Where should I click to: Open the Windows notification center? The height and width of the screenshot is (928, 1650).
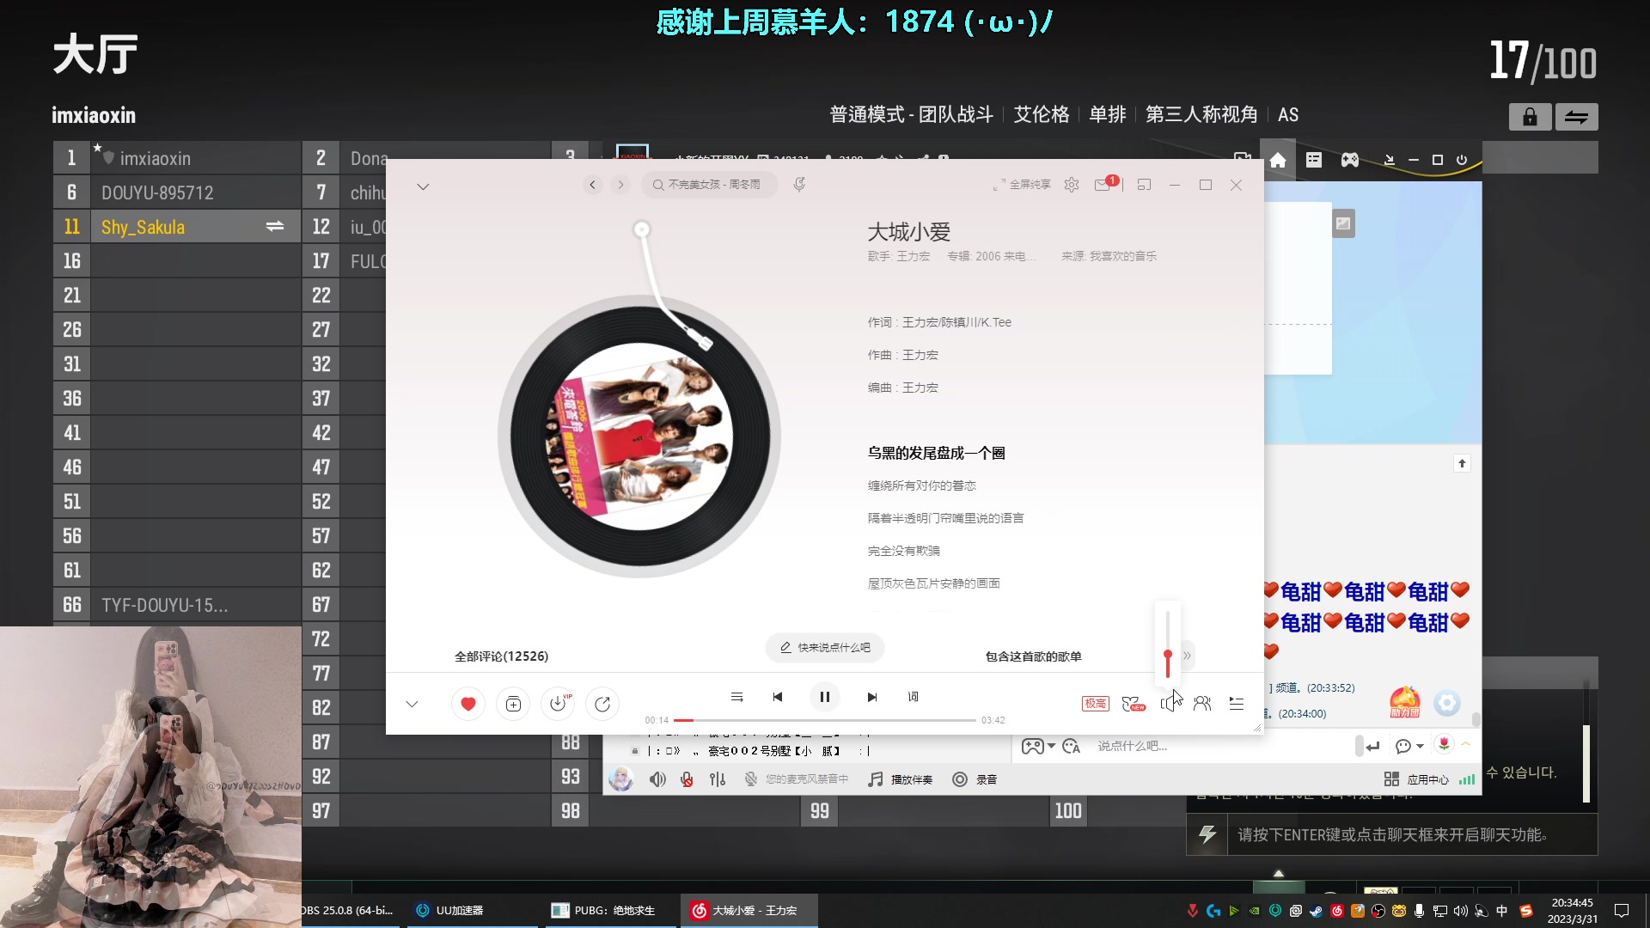click(1622, 911)
